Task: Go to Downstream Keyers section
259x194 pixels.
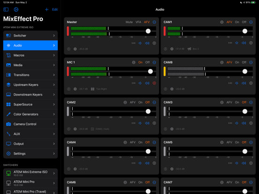Action: coord(30,95)
